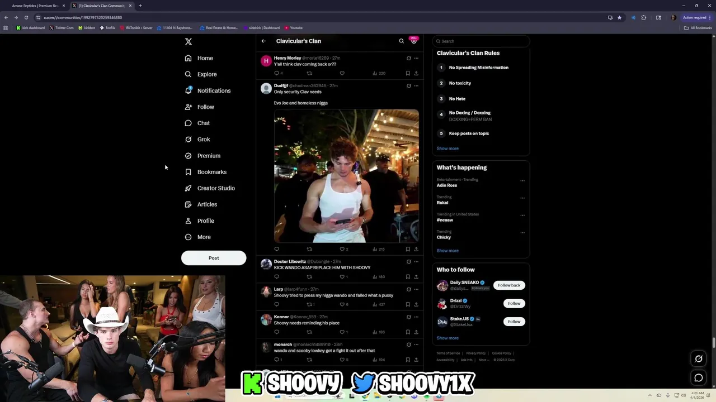Focus the Search input field
716x402 pixels.
coord(481,41)
